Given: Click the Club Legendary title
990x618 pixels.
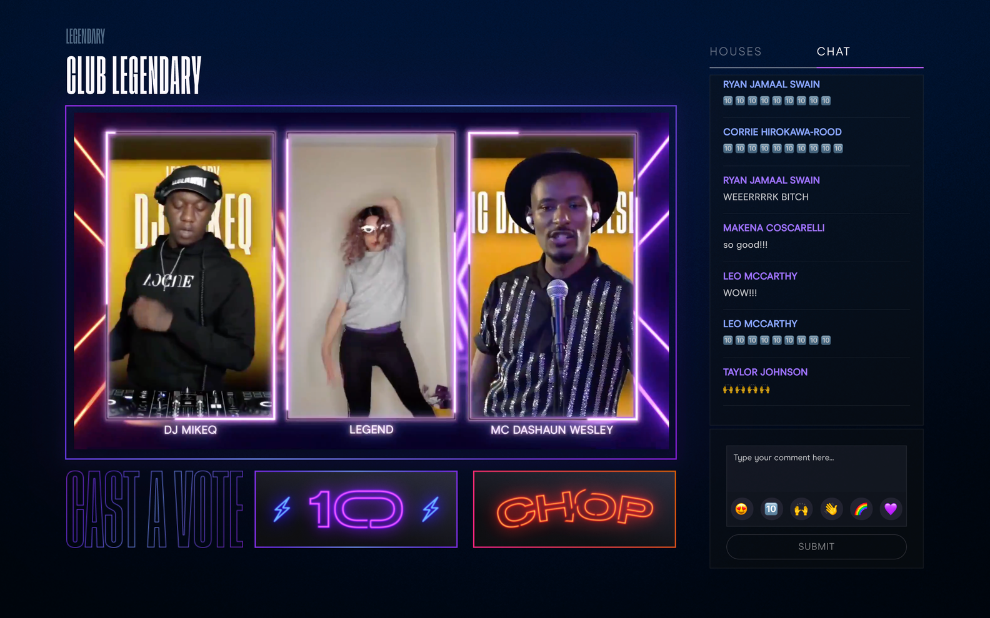Looking at the screenshot, I should (134, 76).
